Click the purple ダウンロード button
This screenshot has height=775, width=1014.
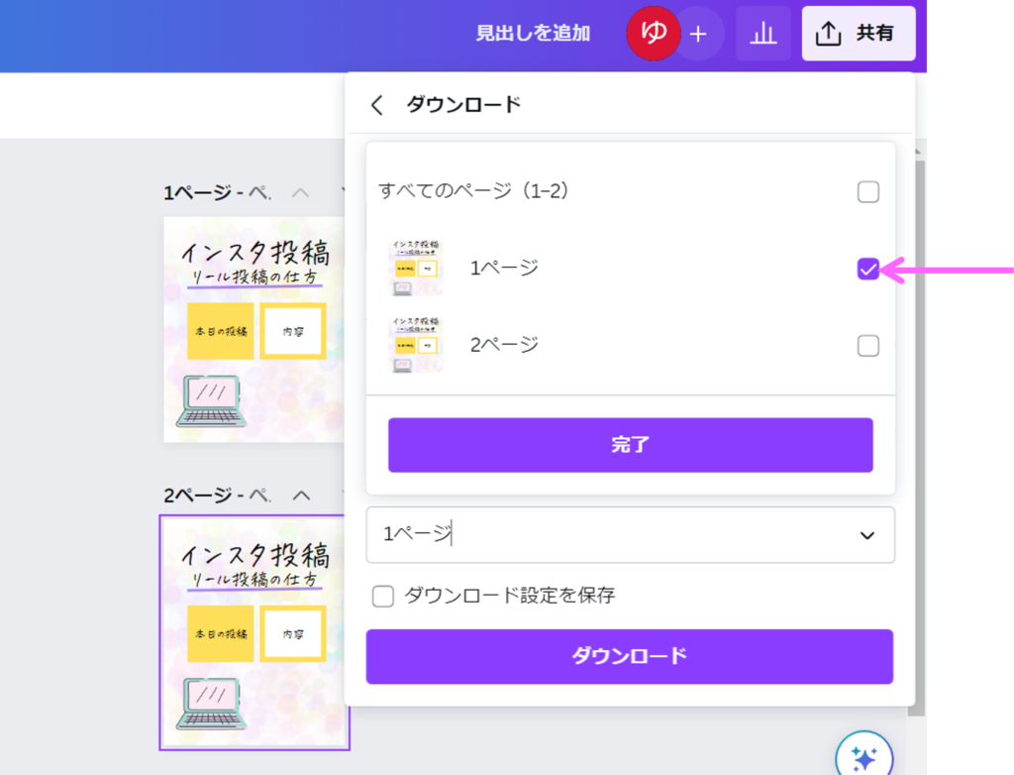coord(629,656)
